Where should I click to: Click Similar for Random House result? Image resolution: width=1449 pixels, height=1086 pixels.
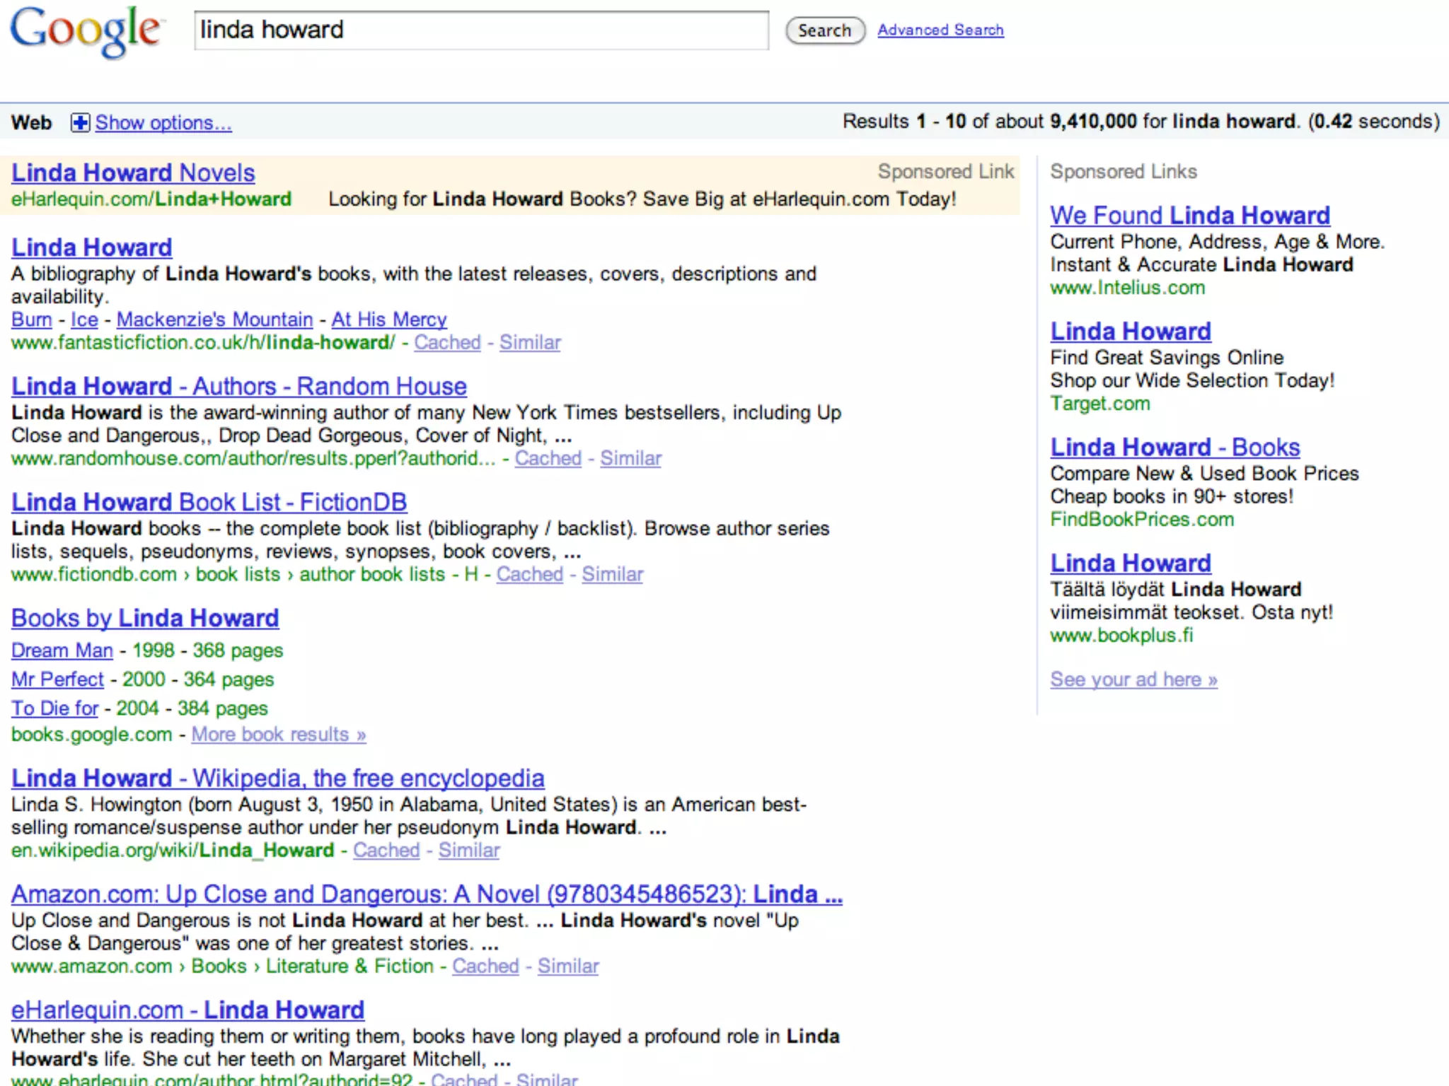[630, 459]
